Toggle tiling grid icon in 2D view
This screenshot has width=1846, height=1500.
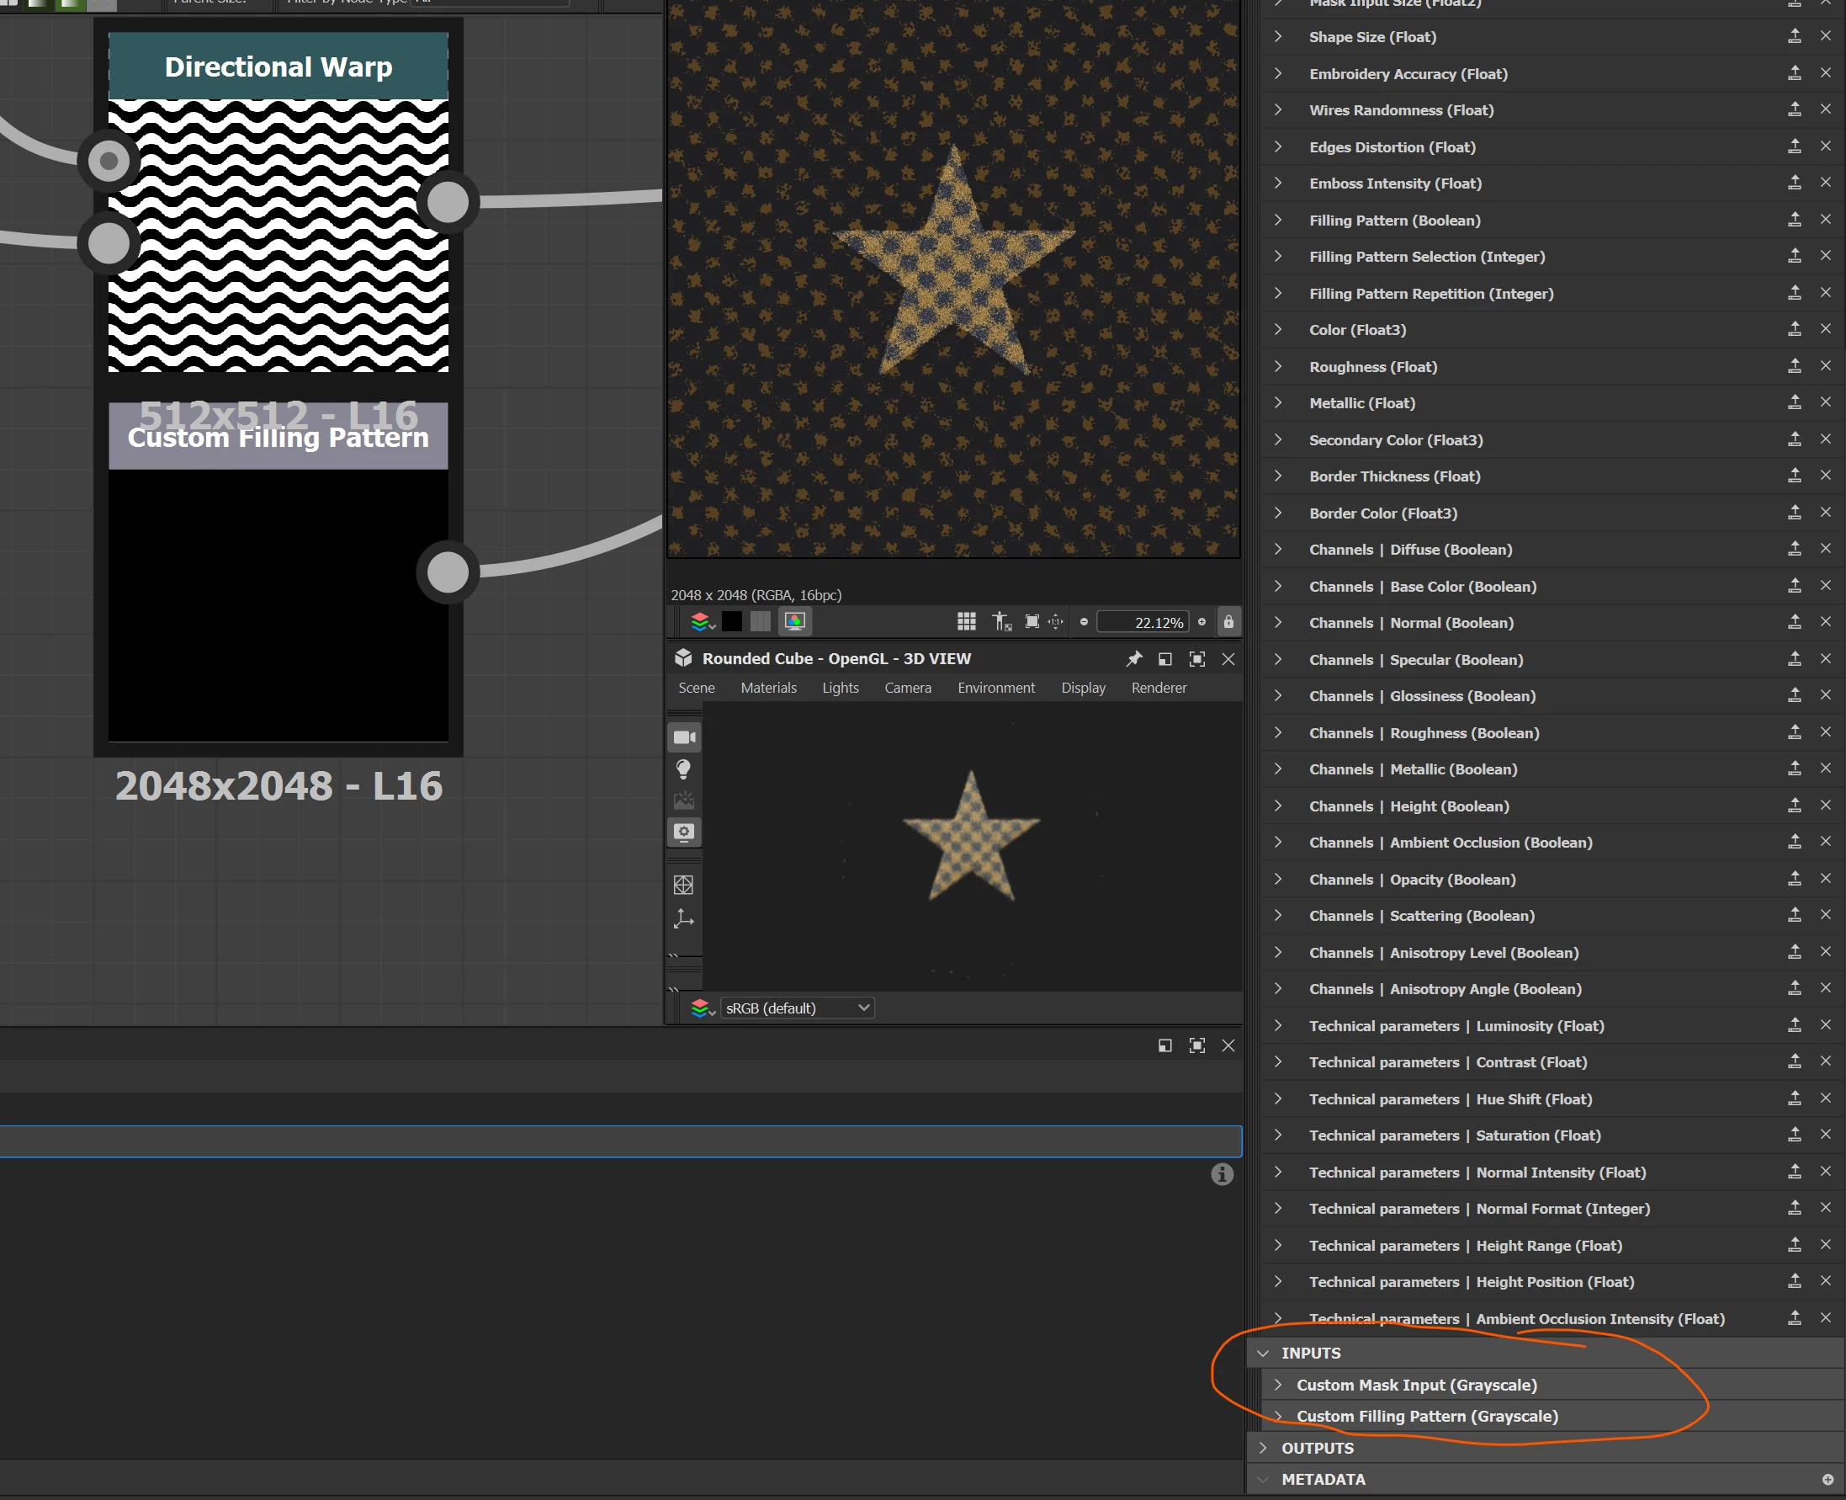coord(966,621)
